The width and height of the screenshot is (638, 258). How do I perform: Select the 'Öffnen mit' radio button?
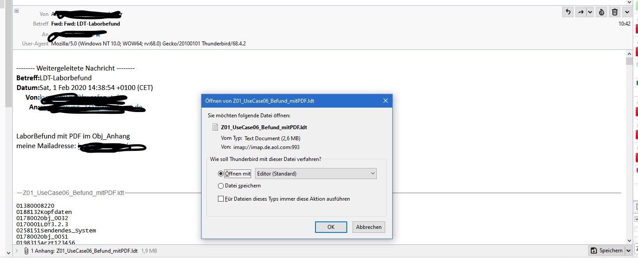(221, 174)
